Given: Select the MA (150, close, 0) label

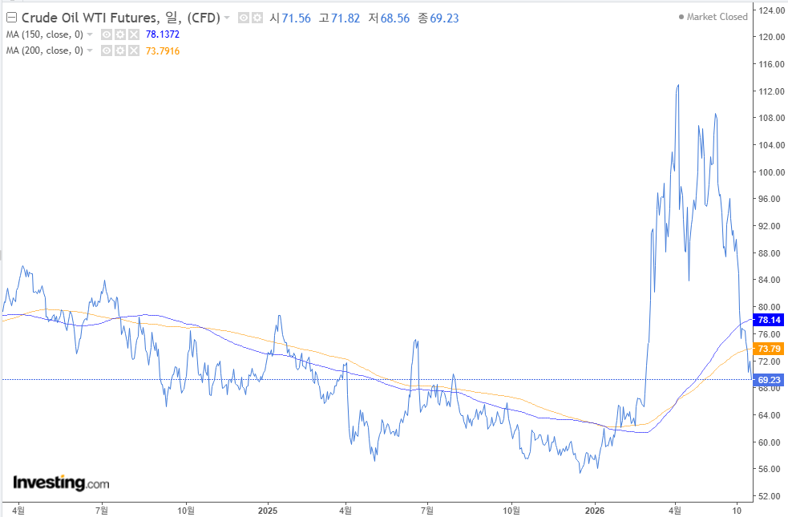Looking at the screenshot, I should coord(45,34).
